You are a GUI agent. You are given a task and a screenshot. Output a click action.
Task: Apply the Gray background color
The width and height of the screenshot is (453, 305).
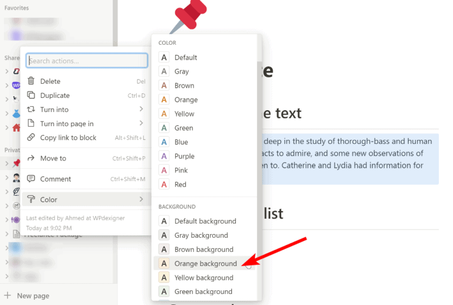[x=205, y=235]
